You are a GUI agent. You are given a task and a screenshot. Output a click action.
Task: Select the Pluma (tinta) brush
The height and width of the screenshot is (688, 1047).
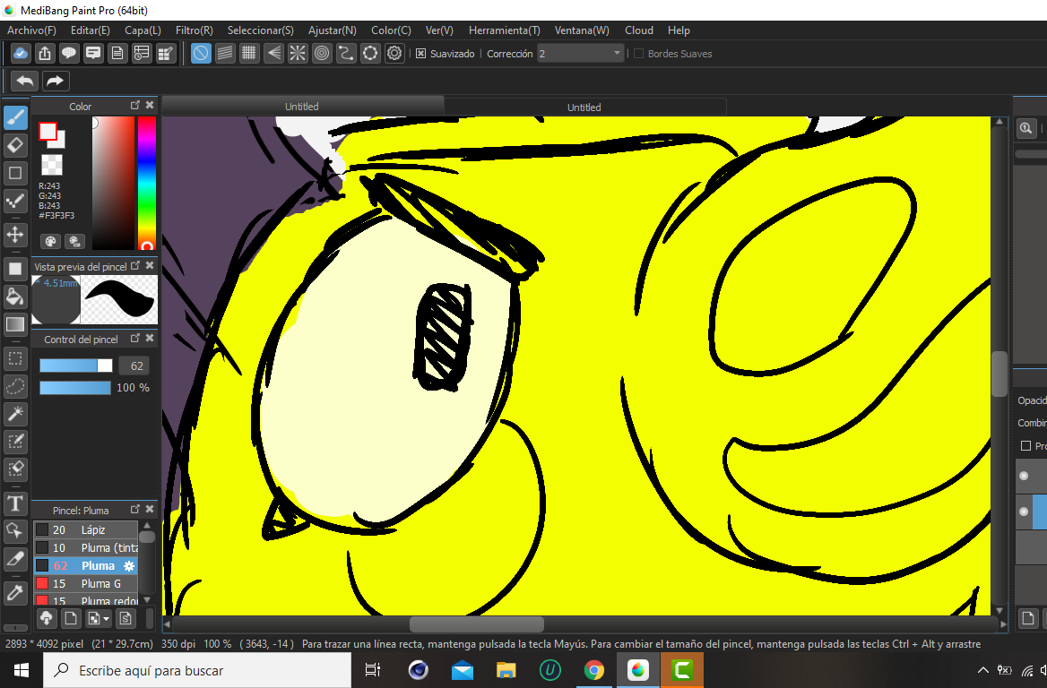pyautogui.click(x=85, y=548)
